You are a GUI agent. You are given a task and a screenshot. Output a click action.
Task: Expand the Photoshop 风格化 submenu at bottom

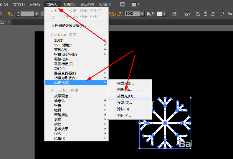pos(76,138)
